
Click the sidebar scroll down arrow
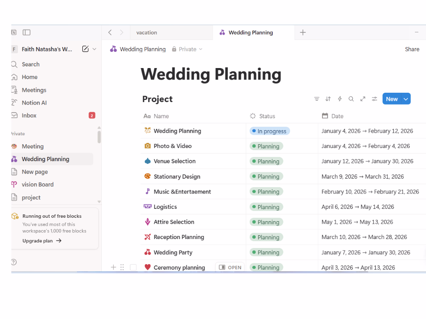coord(99,202)
